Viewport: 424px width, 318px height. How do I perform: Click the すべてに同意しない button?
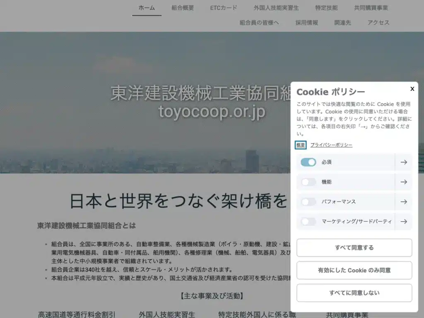354,293
